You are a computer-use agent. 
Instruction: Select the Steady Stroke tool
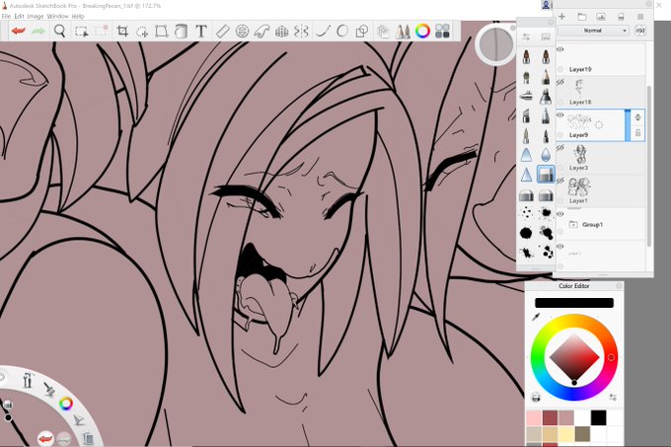[x=323, y=32]
